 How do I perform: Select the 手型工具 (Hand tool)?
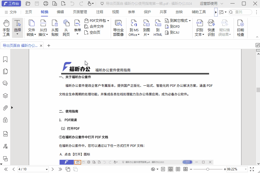click(x=6, y=27)
